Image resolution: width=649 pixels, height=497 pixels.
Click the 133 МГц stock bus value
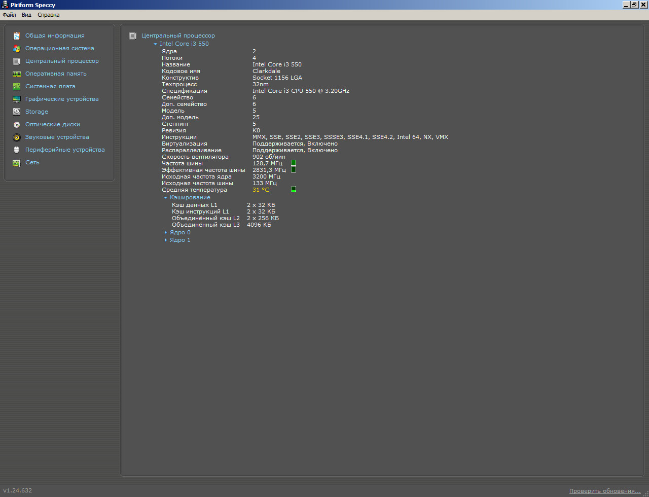click(x=265, y=183)
